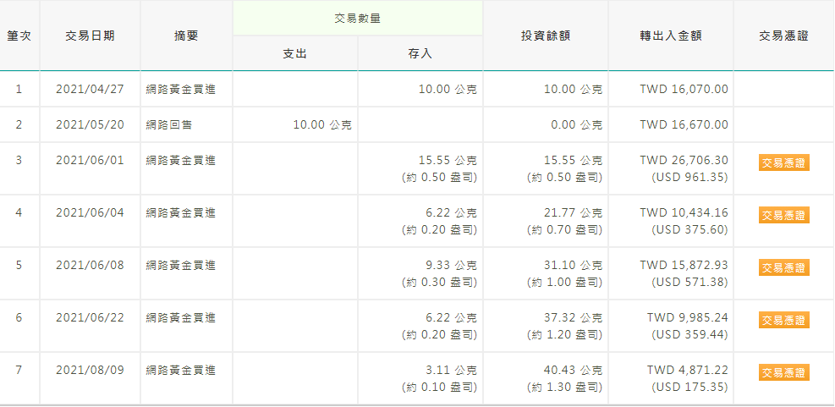The image size is (835, 407).
Task: Click the 投資餘額 column header
Action: coord(545,36)
